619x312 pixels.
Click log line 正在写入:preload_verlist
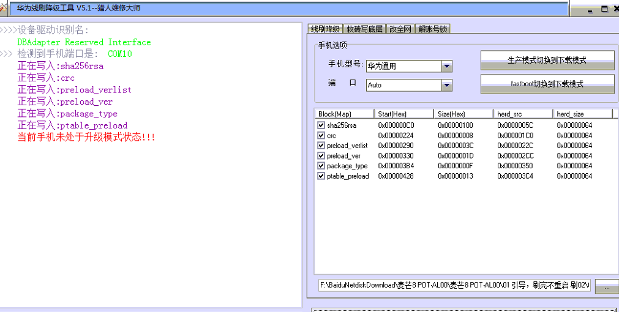[74, 89]
